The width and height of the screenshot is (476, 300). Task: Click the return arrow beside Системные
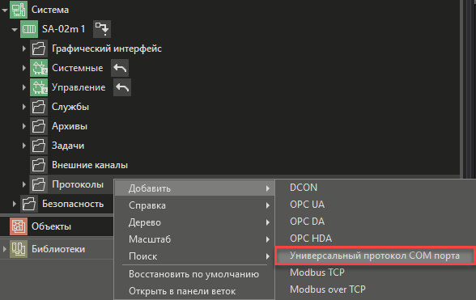[x=120, y=68]
